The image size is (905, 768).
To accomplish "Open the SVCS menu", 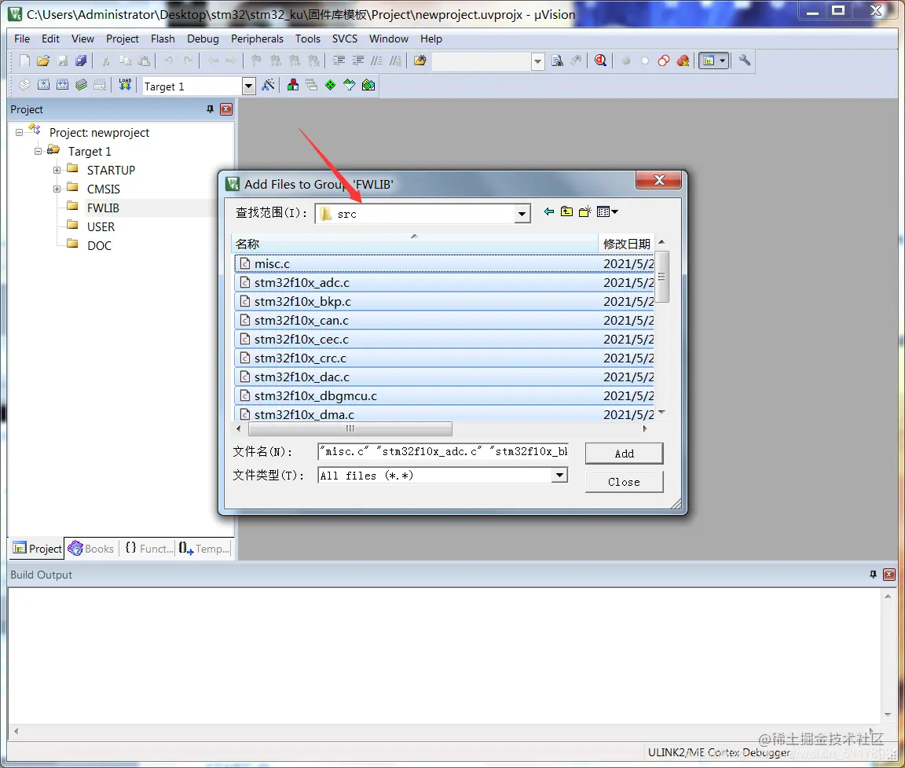I will coord(345,39).
